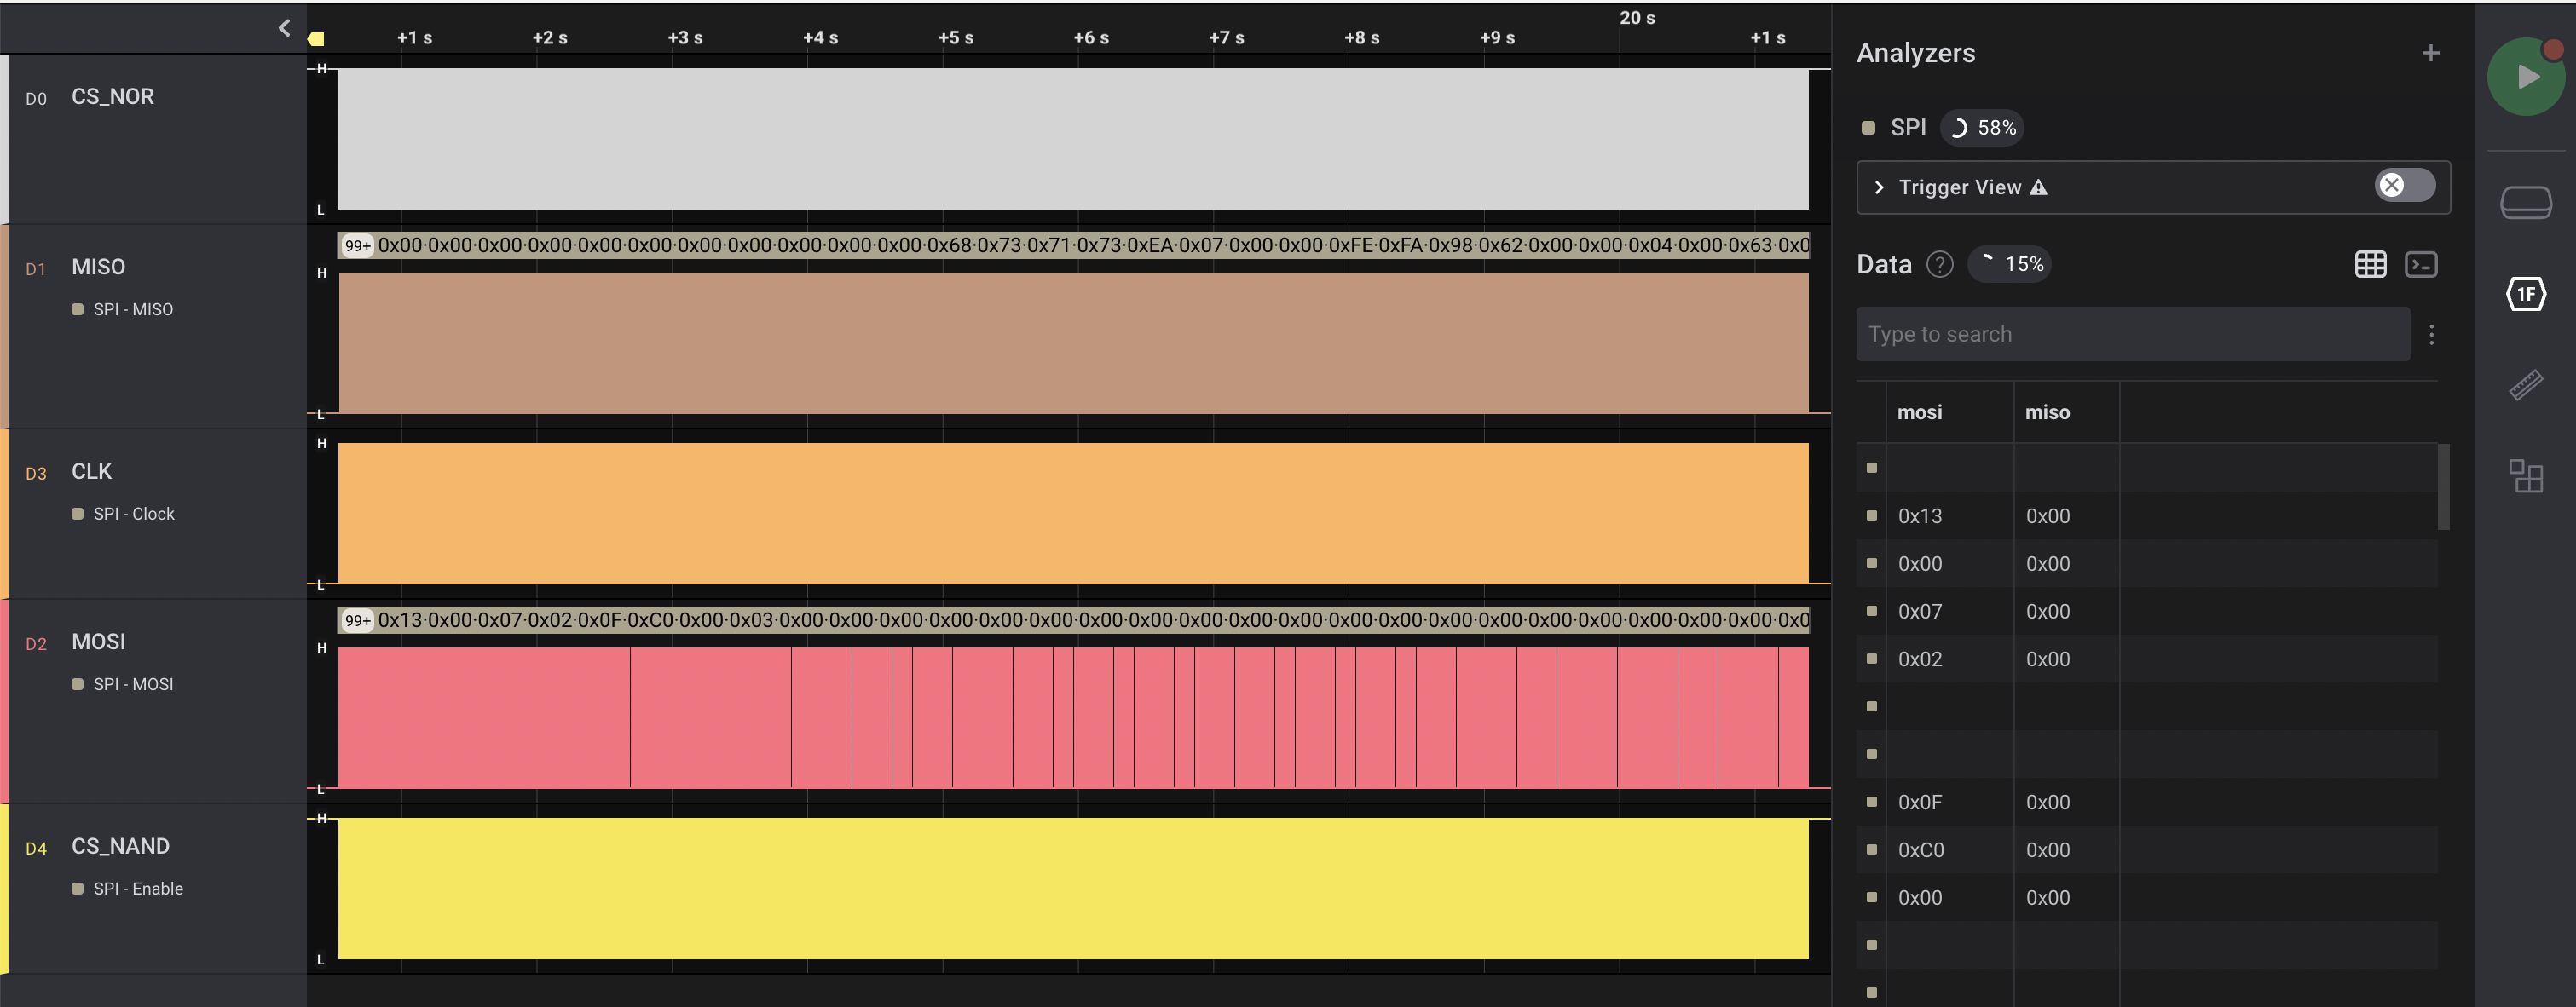Click the Data help question mark icon
This screenshot has width=2576, height=1007.
point(1939,265)
